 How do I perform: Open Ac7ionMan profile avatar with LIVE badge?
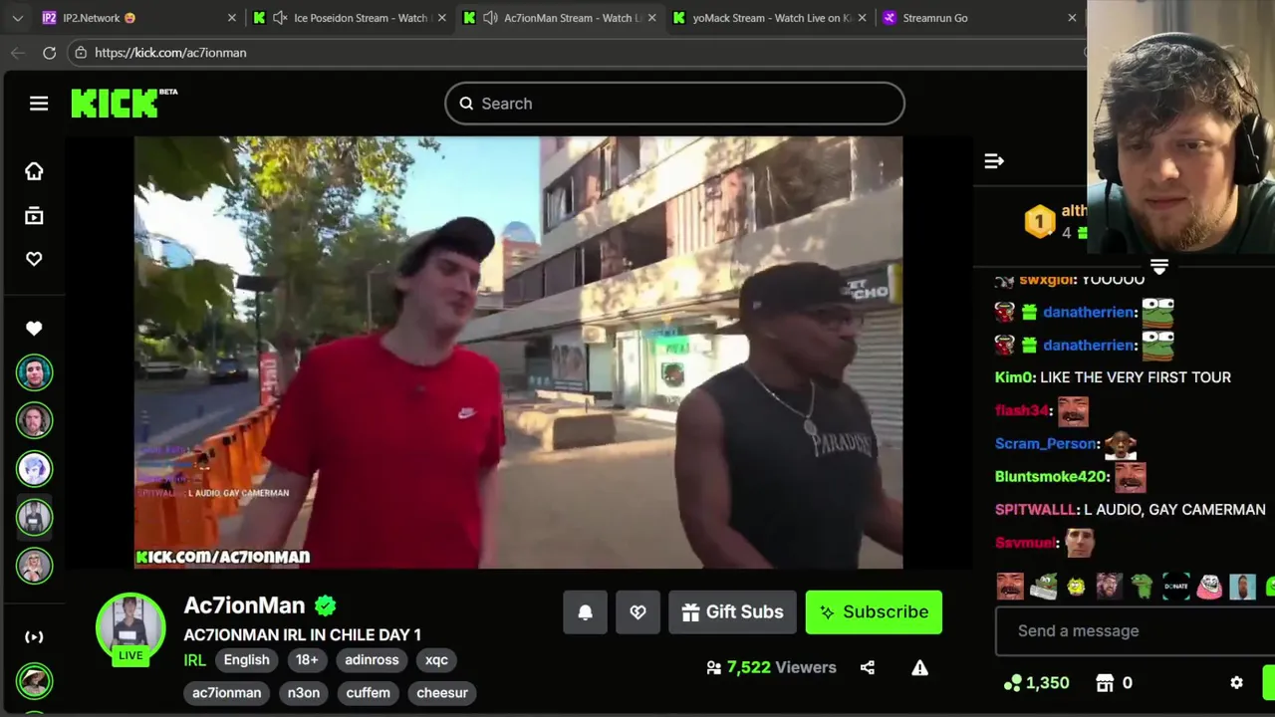[130, 627]
